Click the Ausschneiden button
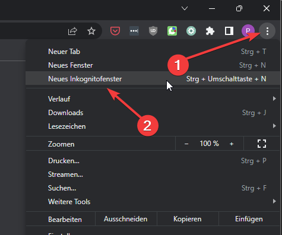Screen dimensions: 282x235 126,219
